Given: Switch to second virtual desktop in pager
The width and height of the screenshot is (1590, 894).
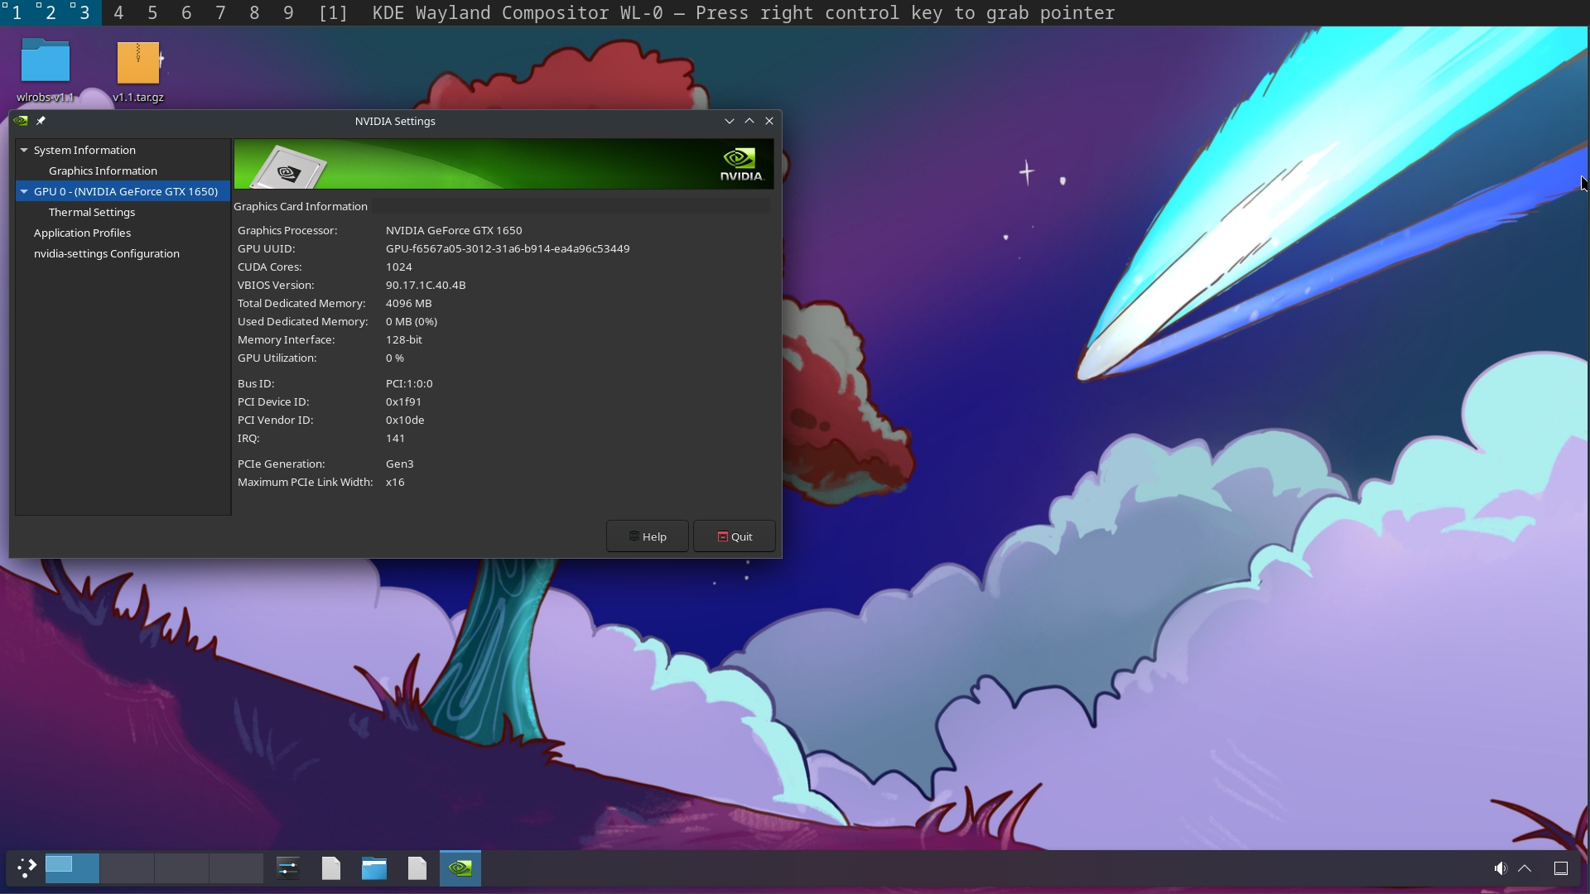Looking at the screenshot, I should pyautogui.click(x=127, y=868).
